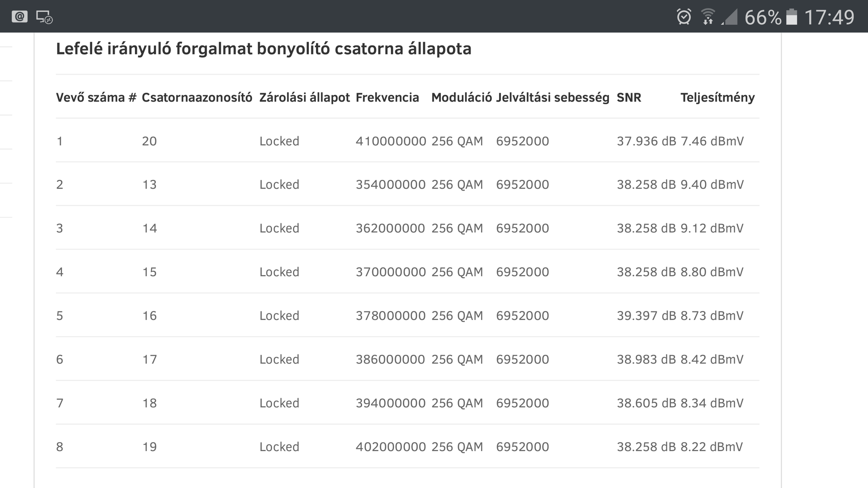Select the 9.40 dBmV power value
Screen dimensions: 868x488
[x=712, y=185]
